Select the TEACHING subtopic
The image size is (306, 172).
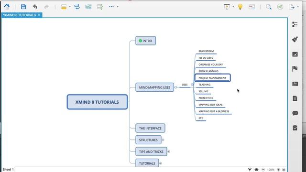pyautogui.click(x=204, y=85)
